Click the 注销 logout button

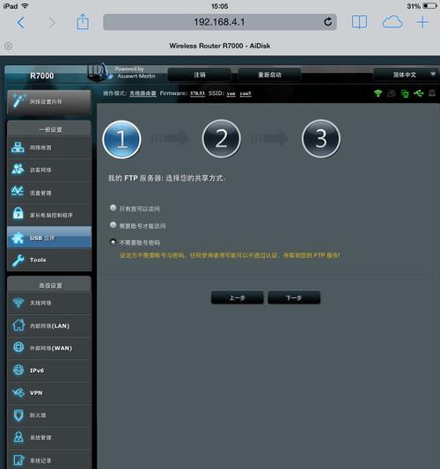click(x=200, y=75)
